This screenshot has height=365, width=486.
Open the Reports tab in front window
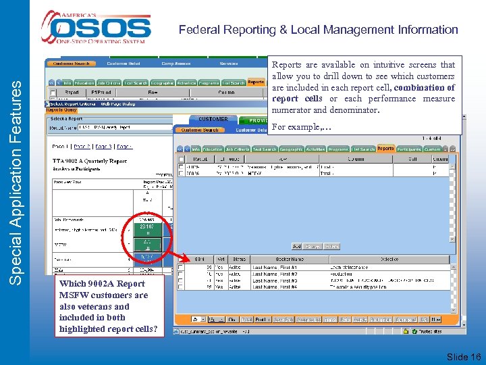385,149
